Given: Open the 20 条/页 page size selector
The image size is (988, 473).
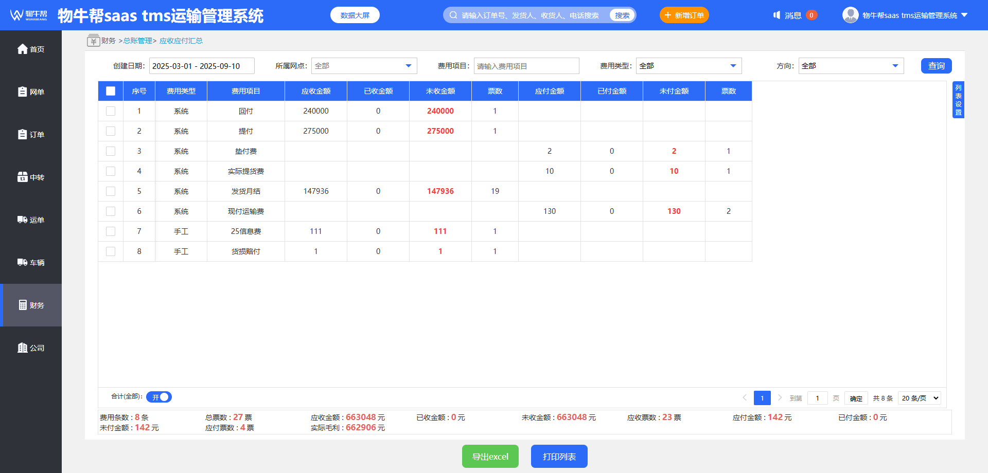Looking at the screenshot, I should pyautogui.click(x=920, y=398).
